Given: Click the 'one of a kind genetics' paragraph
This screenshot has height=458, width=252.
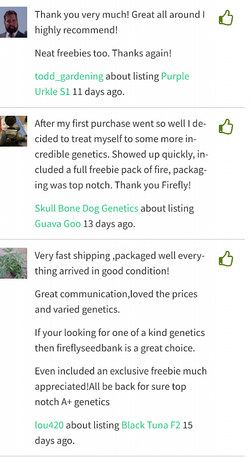Looking at the screenshot, I should [120, 340].
